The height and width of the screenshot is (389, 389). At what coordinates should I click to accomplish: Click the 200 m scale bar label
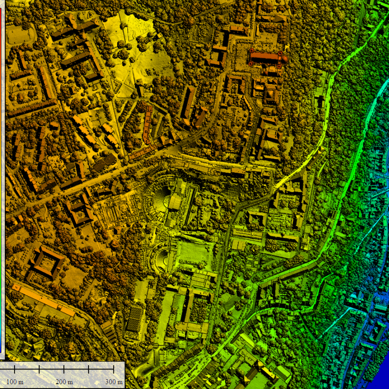click(x=64, y=381)
